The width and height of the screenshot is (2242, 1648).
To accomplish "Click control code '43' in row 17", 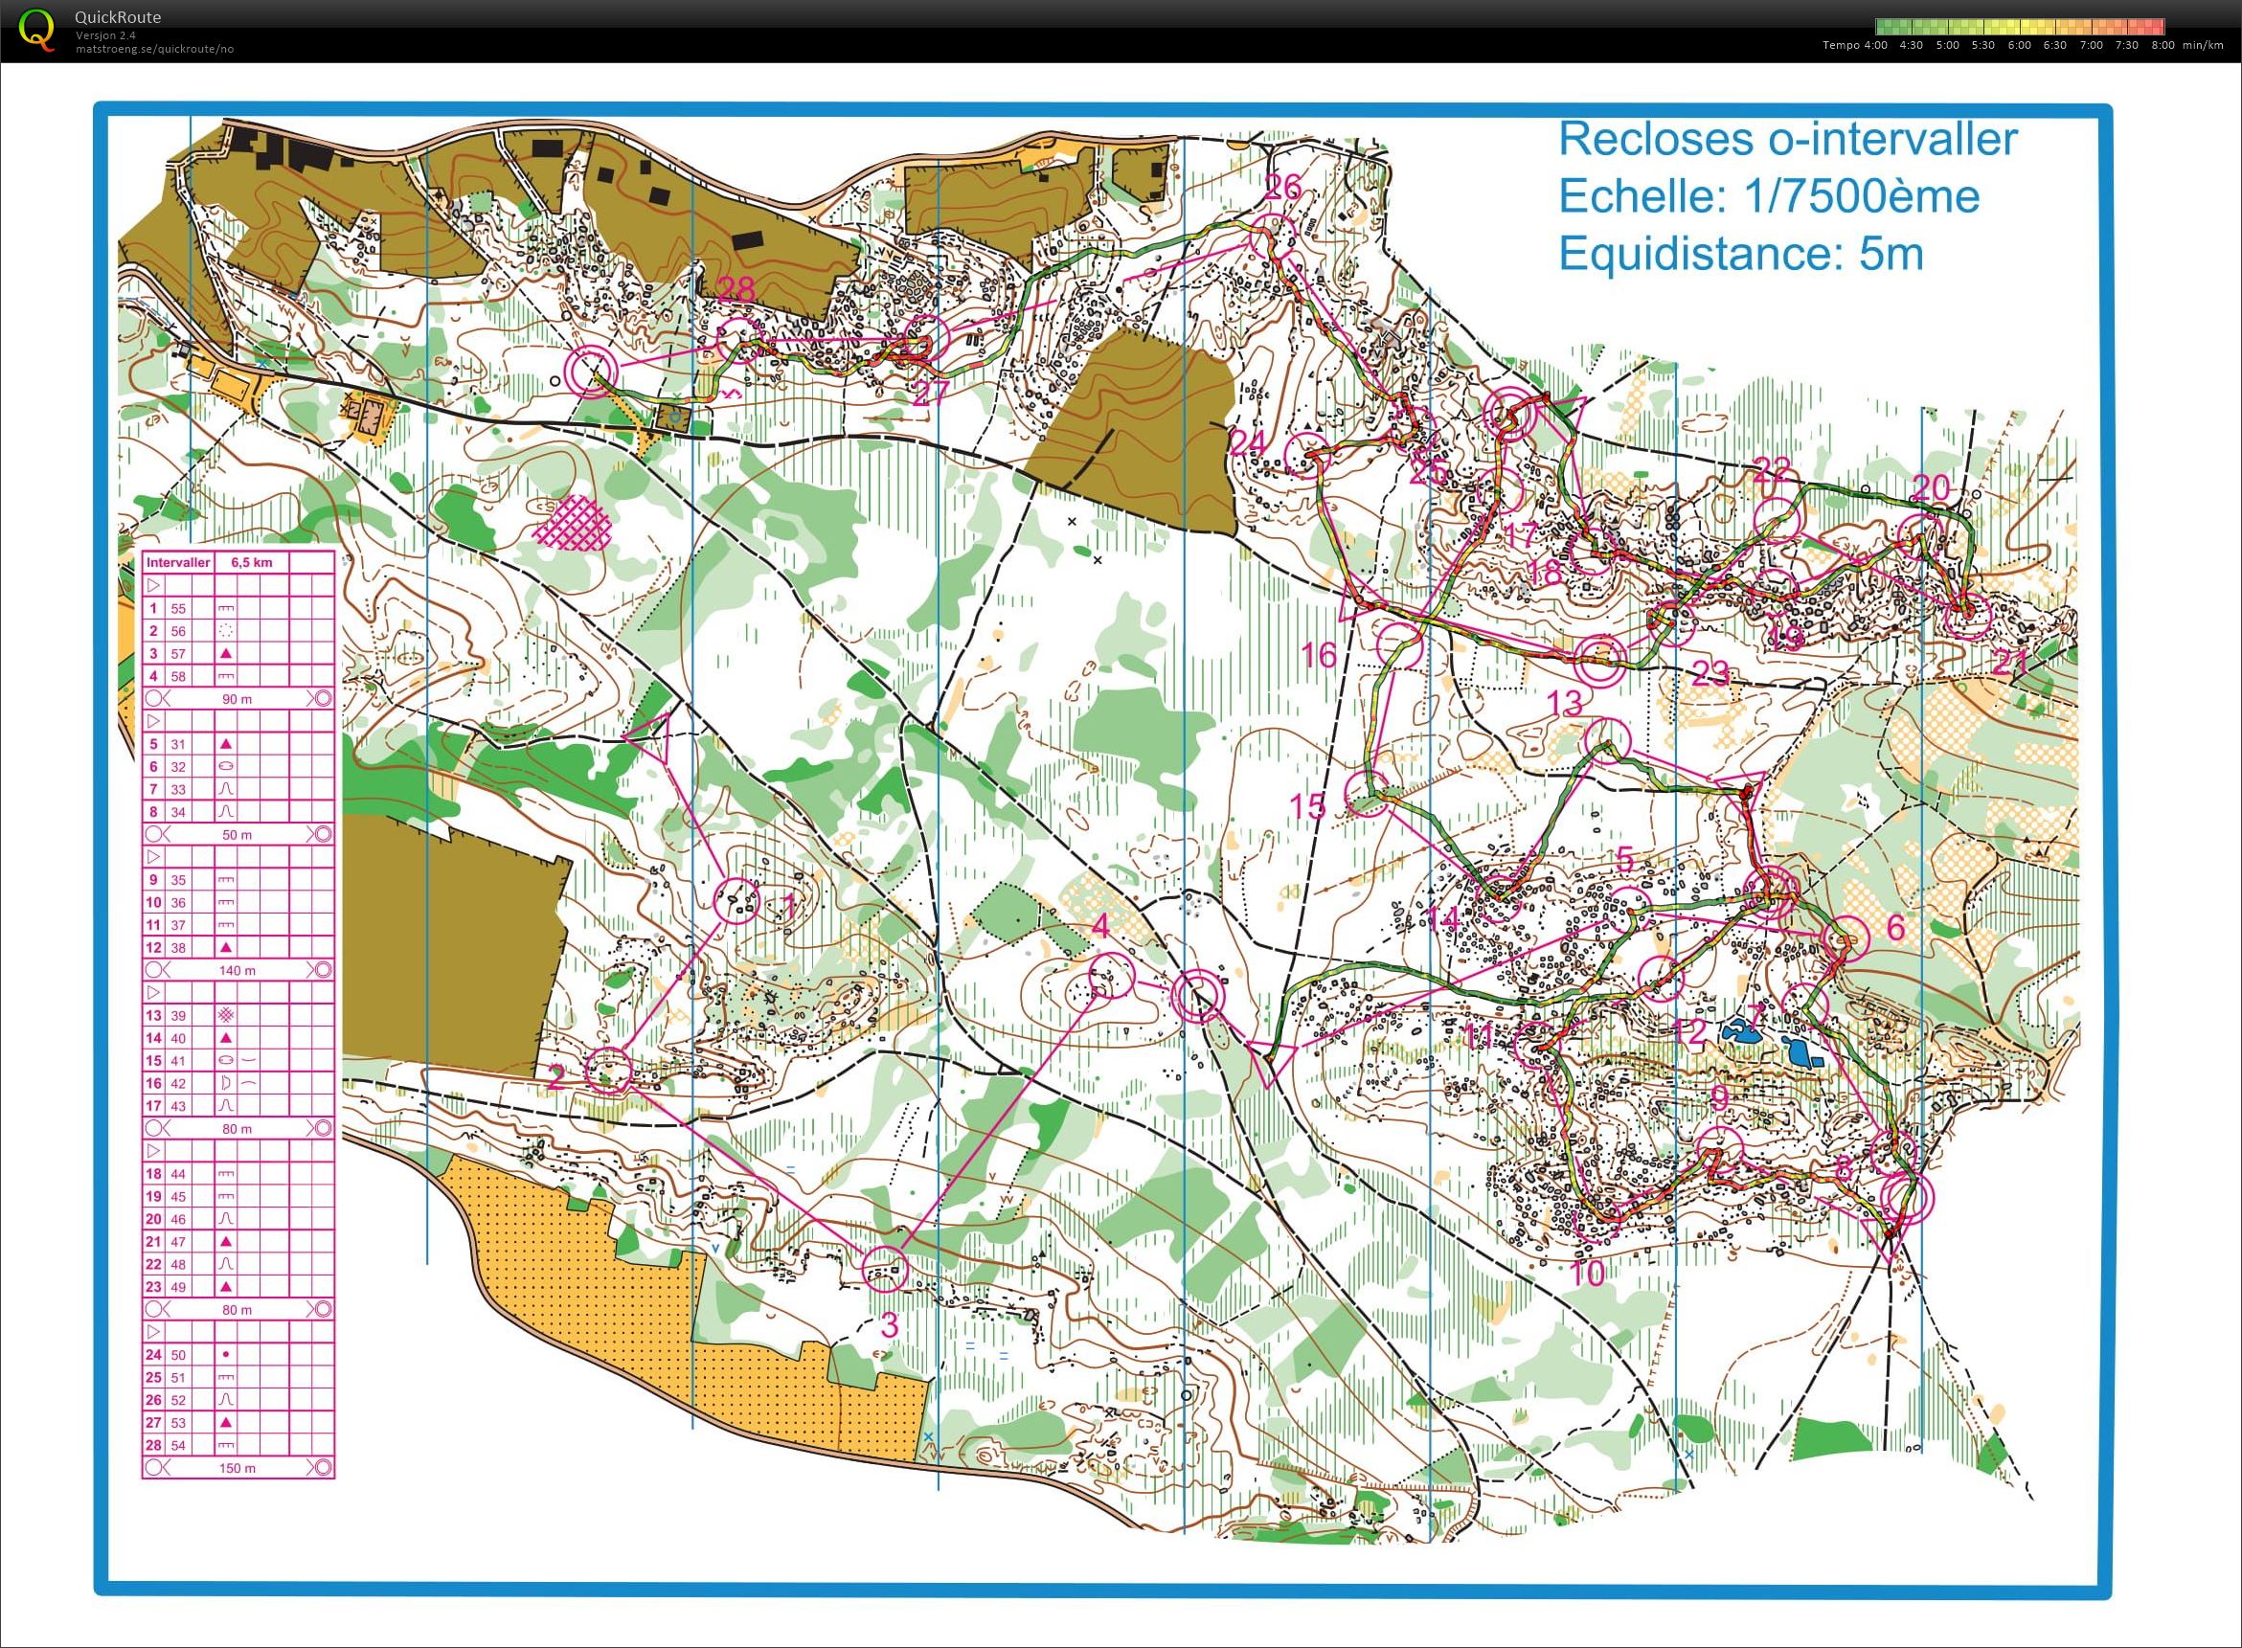I will tap(177, 1106).
